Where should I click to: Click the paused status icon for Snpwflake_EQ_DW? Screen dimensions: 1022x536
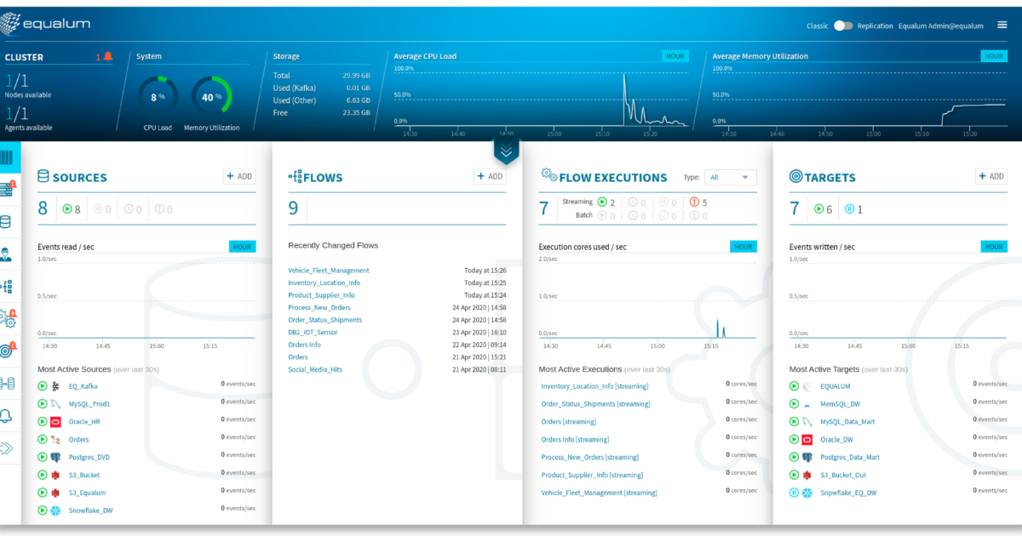pos(794,493)
